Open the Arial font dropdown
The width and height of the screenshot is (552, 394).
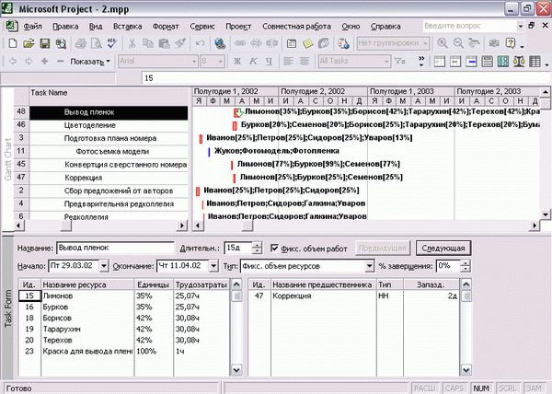point(194,62)
